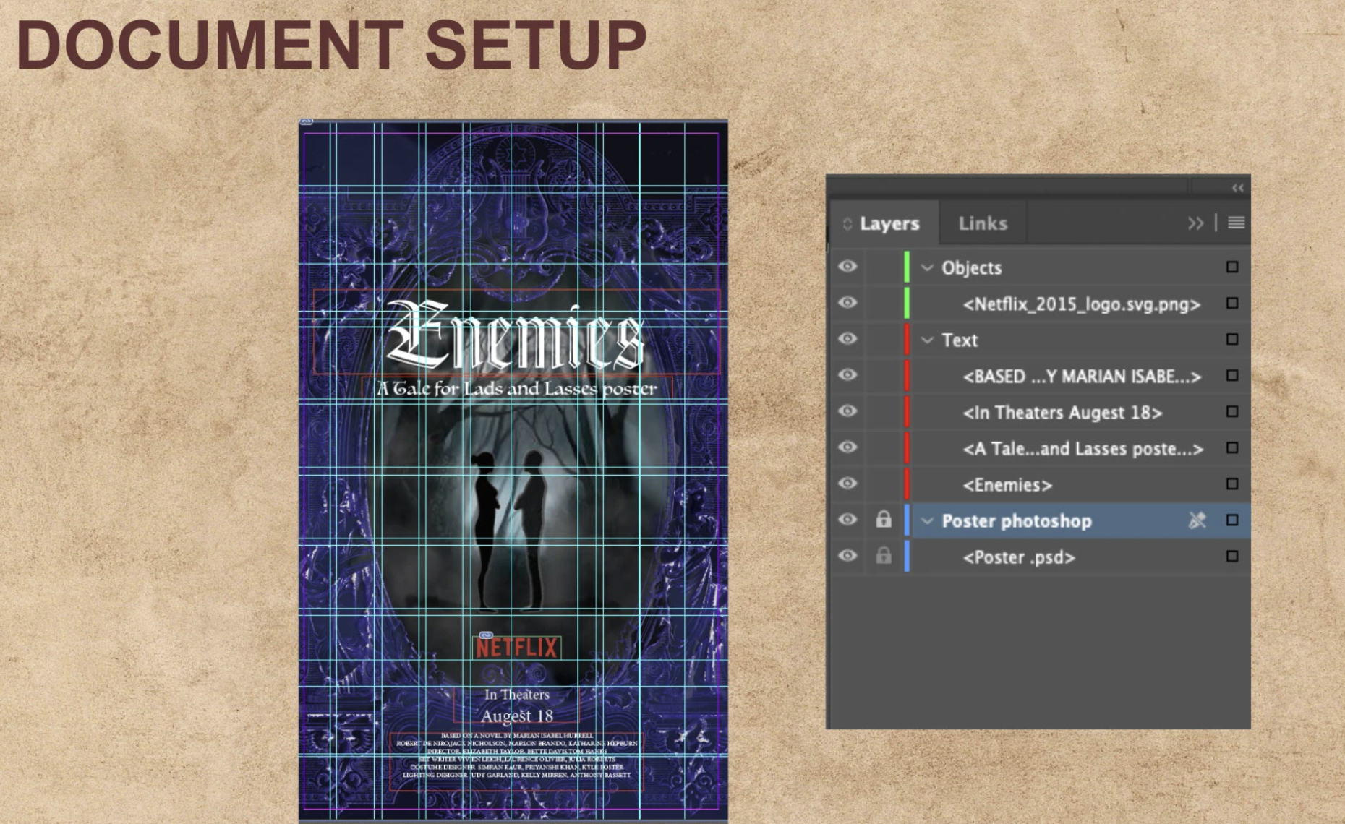Hide the A Tale...and Lasses poste item

click(x=847, y=447)
